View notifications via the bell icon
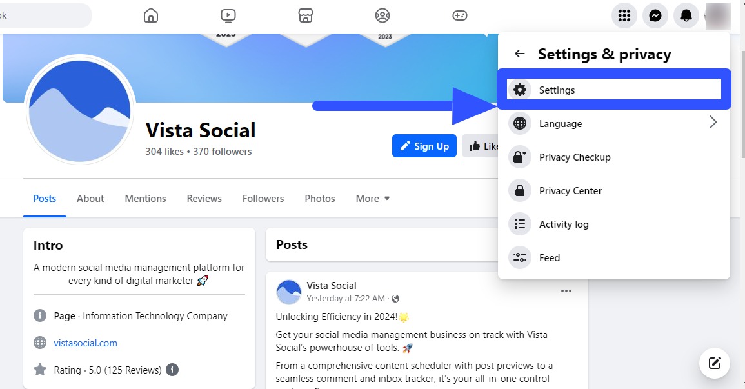745x389 pixels. pyautogui.click(x=686, y=15)
